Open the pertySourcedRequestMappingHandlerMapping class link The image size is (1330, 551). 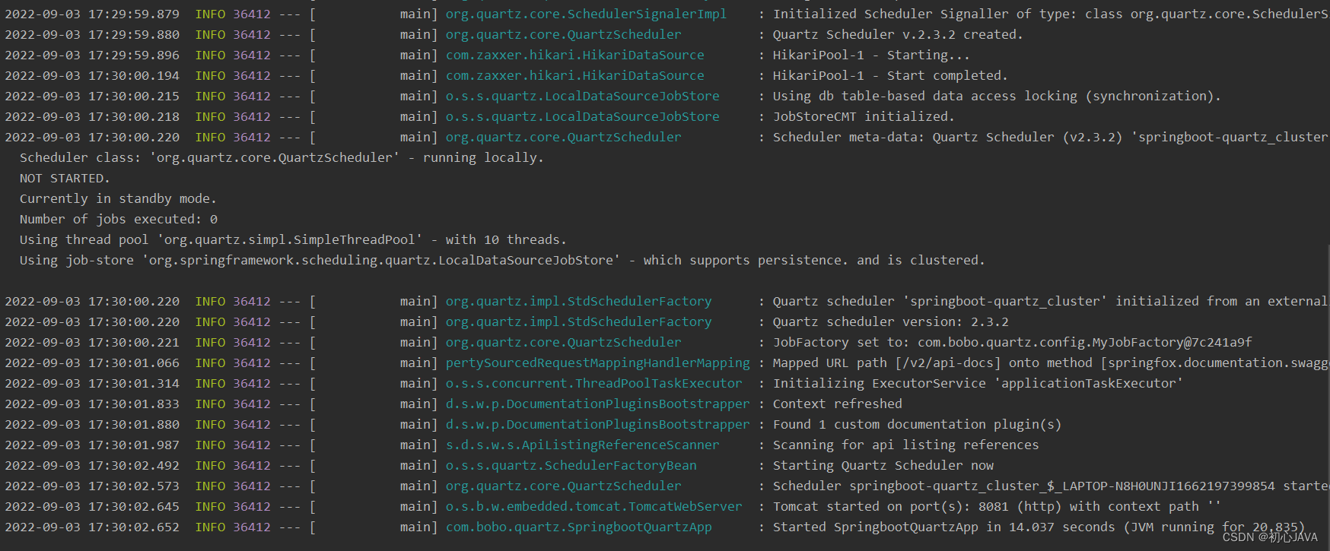point(597,363)
